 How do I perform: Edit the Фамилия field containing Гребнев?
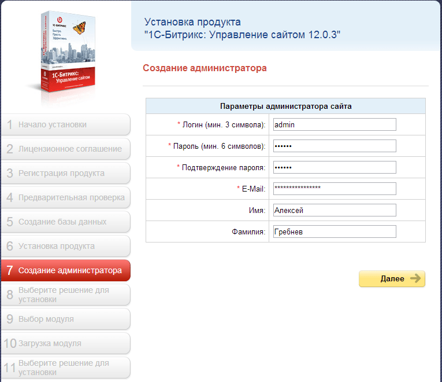pyautogui.click(x=335, y=232)
